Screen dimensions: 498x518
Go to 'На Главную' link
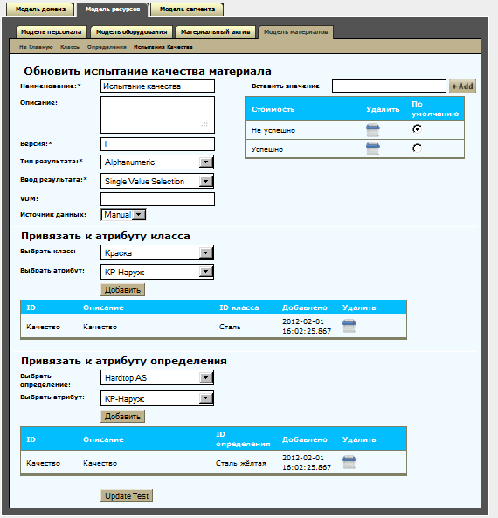[36, 47]
